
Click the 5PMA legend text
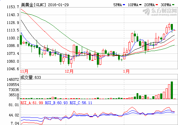(117, 5)
